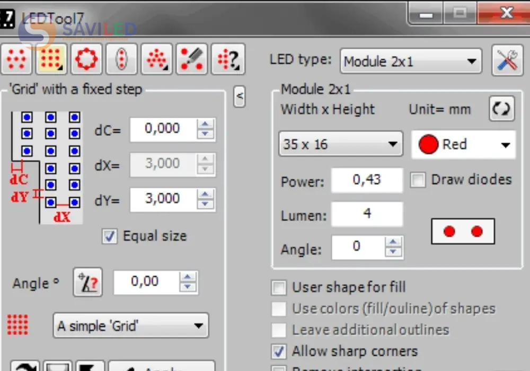Select the random dots fill tool
The image size is (530, 371).
(x=17, y=58)
